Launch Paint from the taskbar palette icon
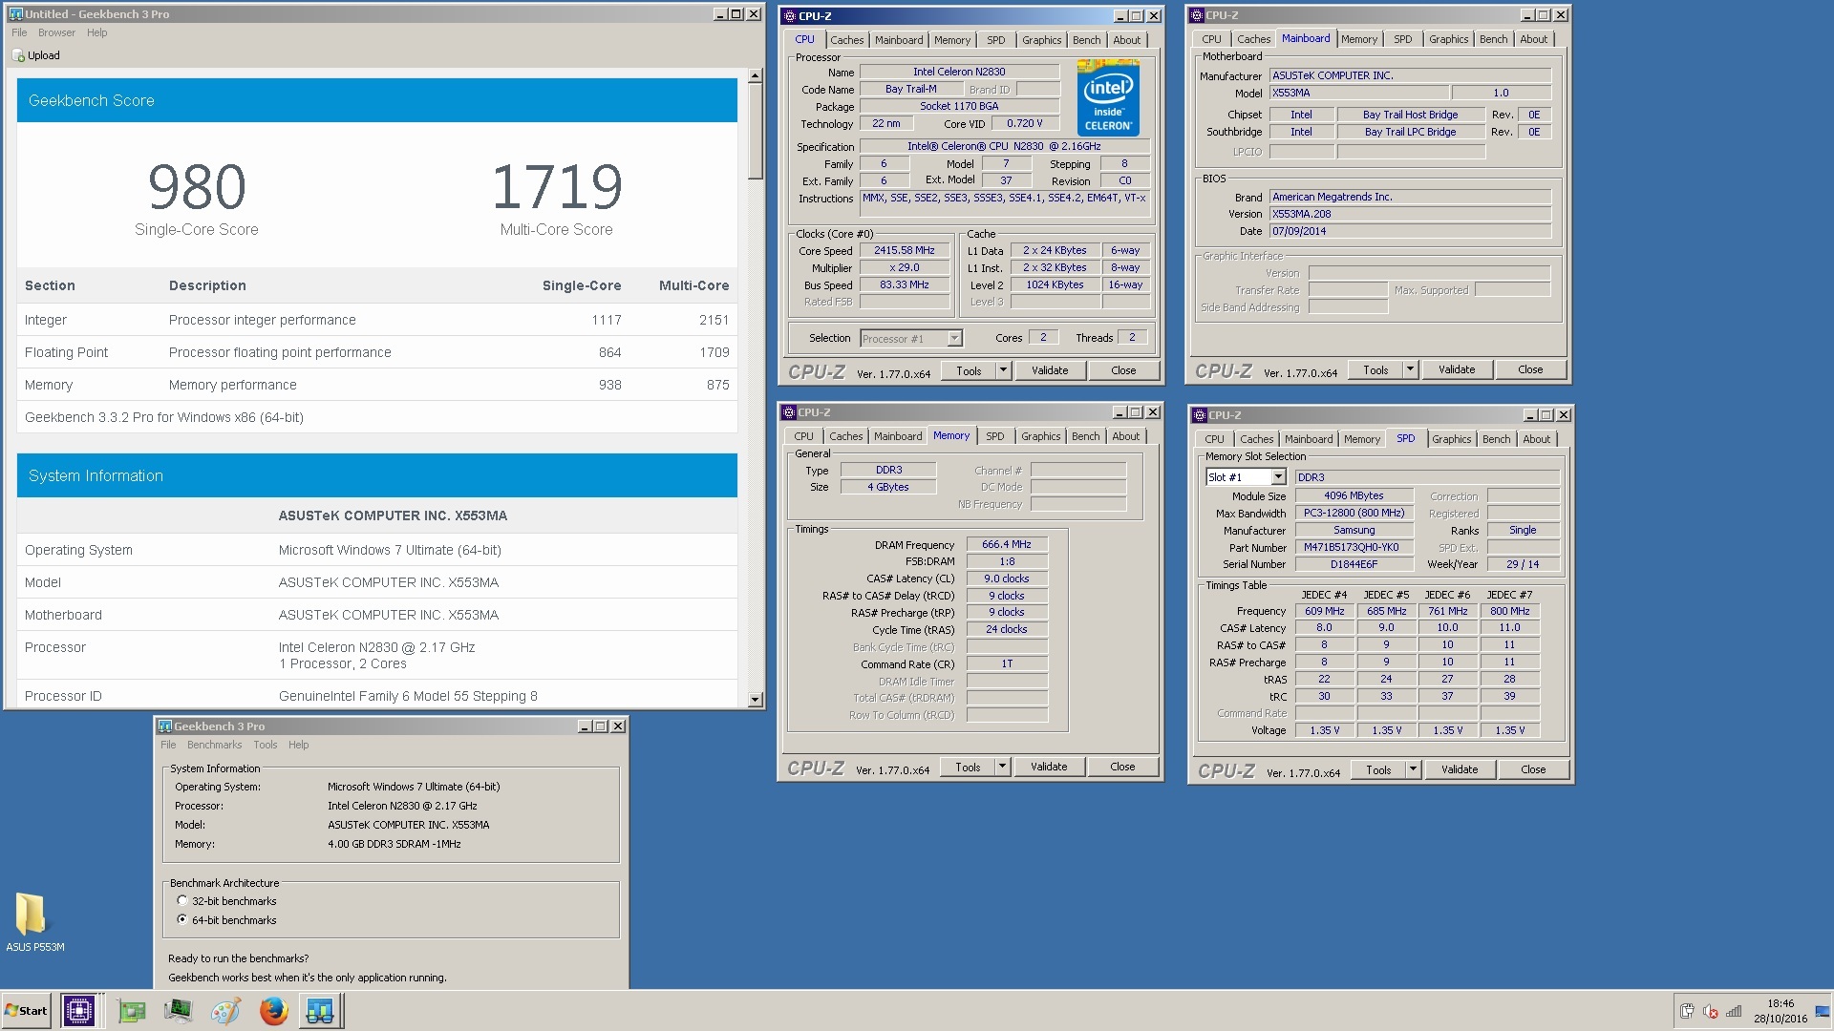The width and height of the screenshot is (1834, 1031). tap(225, 1011)
